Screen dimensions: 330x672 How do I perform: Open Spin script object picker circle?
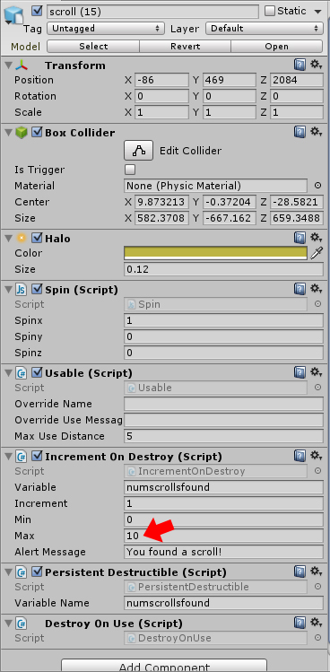point(318,304)
